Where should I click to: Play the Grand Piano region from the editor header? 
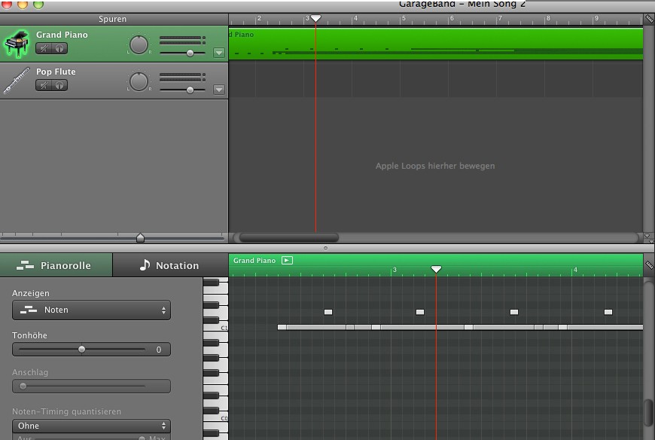pos(287,261)
